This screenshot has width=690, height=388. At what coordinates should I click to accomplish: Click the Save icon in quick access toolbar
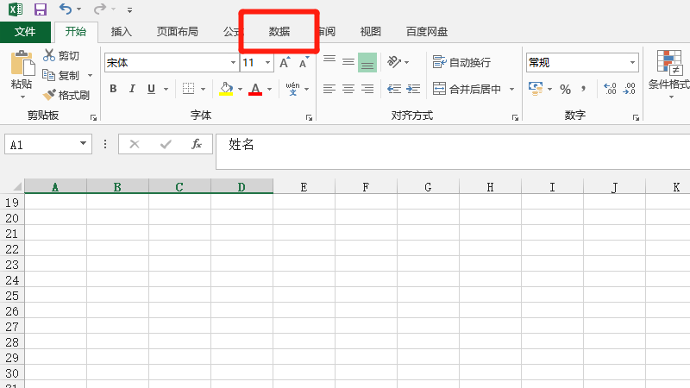40,9
